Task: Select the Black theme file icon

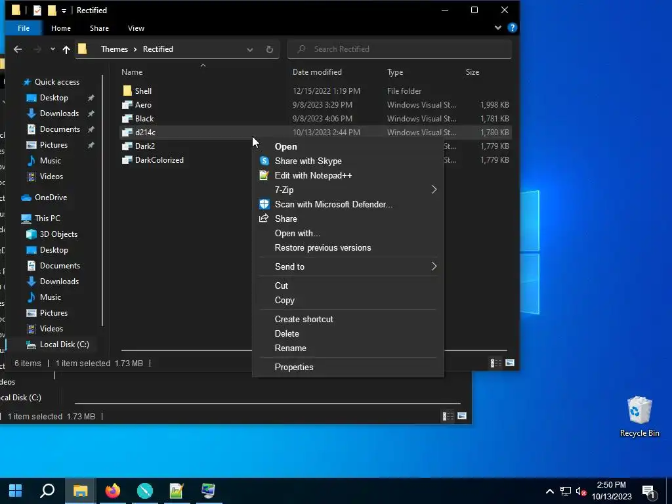Action: [x=127, y=118]
